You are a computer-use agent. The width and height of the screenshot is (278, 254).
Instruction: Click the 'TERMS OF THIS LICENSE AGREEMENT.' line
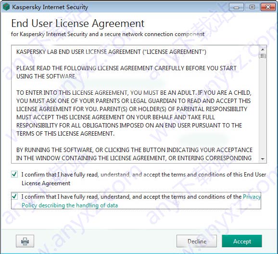click(x=65, y=133)
